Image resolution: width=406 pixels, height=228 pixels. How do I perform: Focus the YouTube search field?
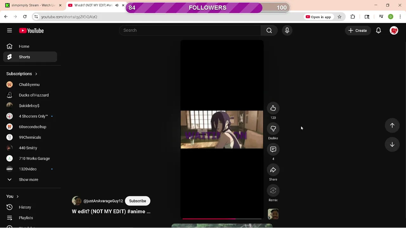click(x=190, y=30)
